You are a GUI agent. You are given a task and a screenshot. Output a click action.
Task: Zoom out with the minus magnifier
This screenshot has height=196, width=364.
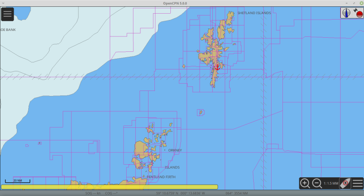[317, 183]
